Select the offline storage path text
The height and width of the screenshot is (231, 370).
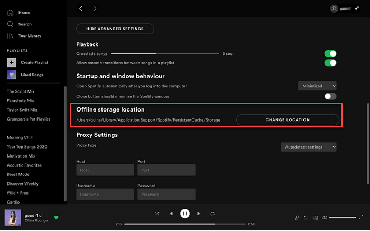(148, 120)
